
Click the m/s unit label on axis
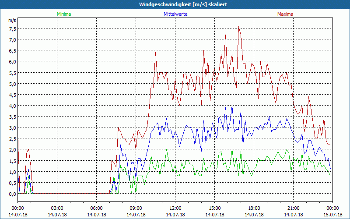tap(12, 20)
